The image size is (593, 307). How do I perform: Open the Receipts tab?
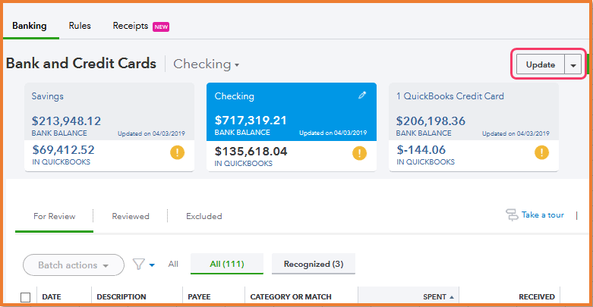tap(131, 26)
